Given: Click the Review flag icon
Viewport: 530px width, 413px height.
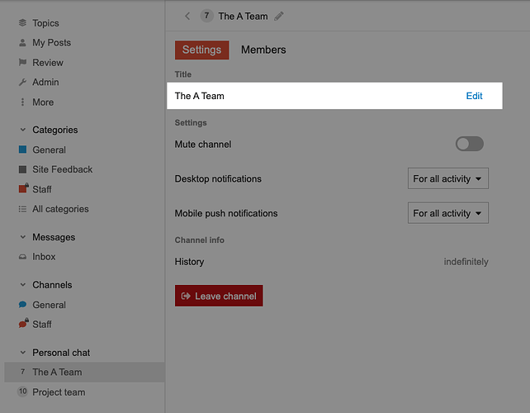Looking at the screenshot, I should (22, 62).
